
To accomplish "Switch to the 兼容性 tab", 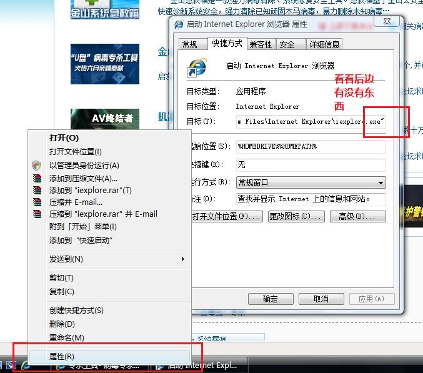I will [261, 44].
